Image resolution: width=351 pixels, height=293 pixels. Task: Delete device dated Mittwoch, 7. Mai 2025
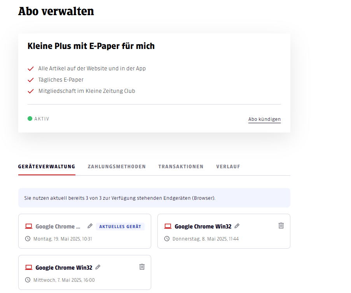click(x=142, y=267)
